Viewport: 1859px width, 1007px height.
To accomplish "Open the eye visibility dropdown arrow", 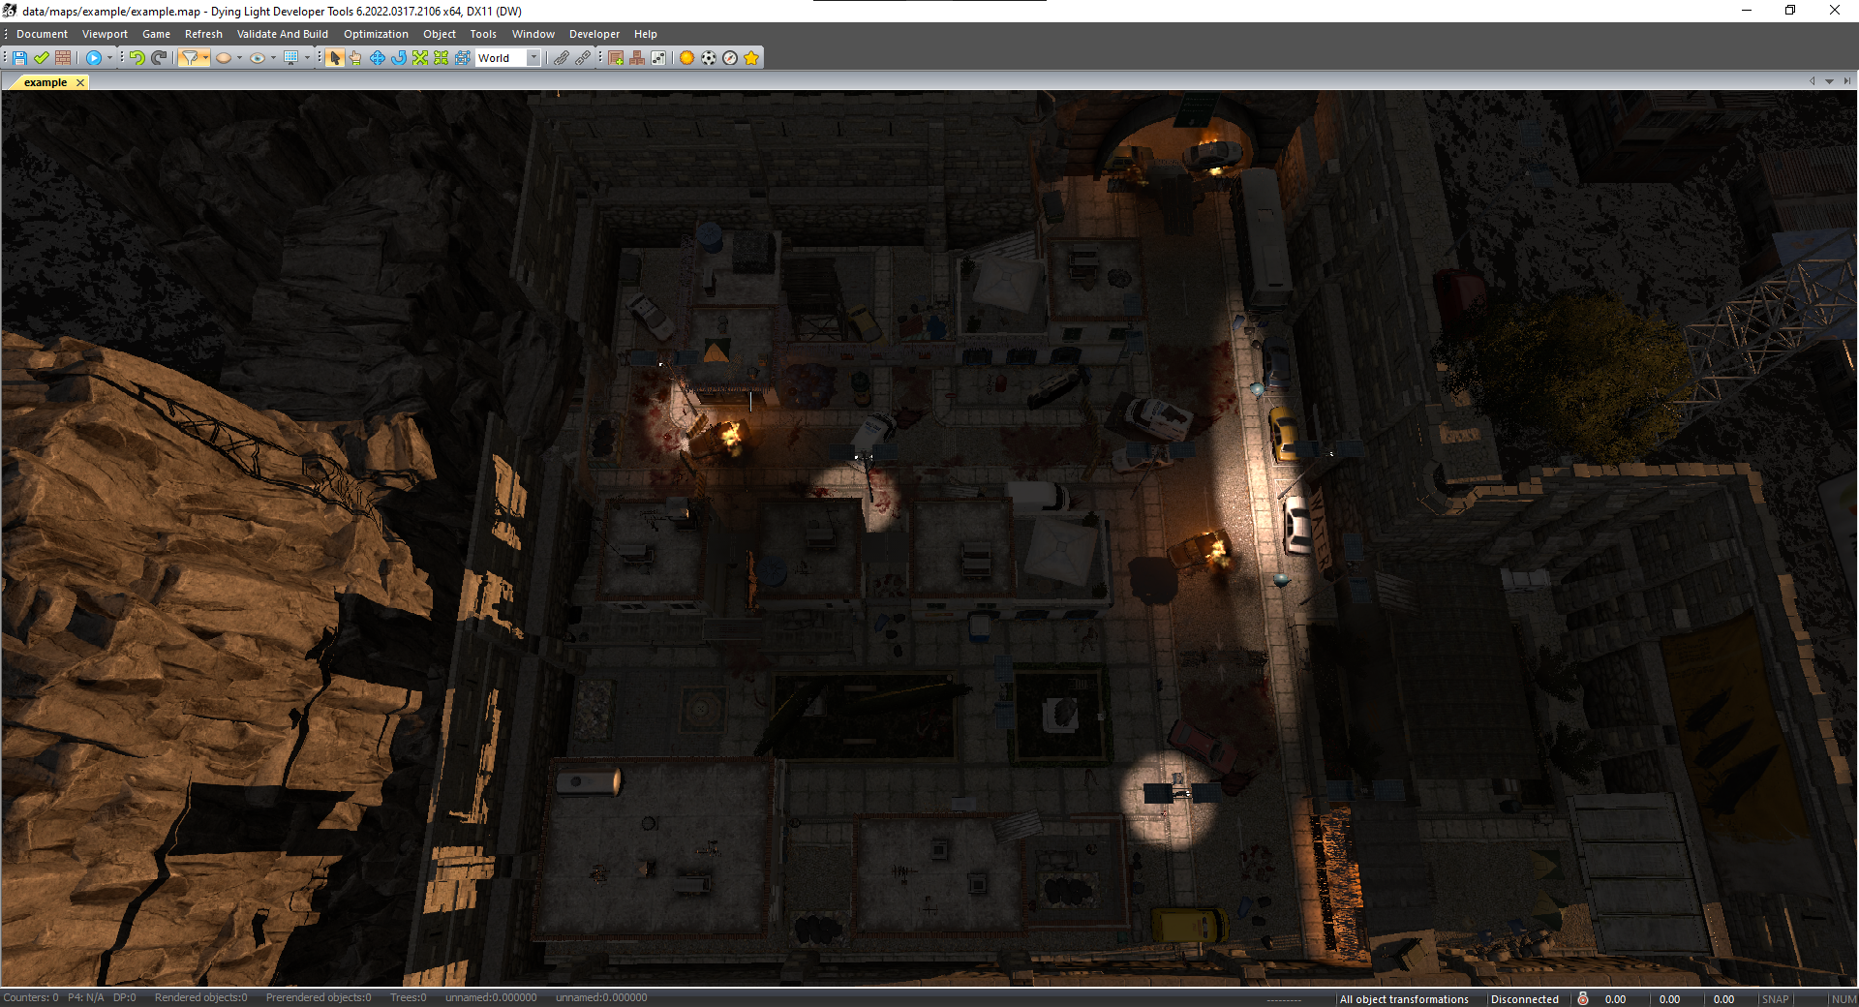I will pyautogui.click(x=273, y=58).
